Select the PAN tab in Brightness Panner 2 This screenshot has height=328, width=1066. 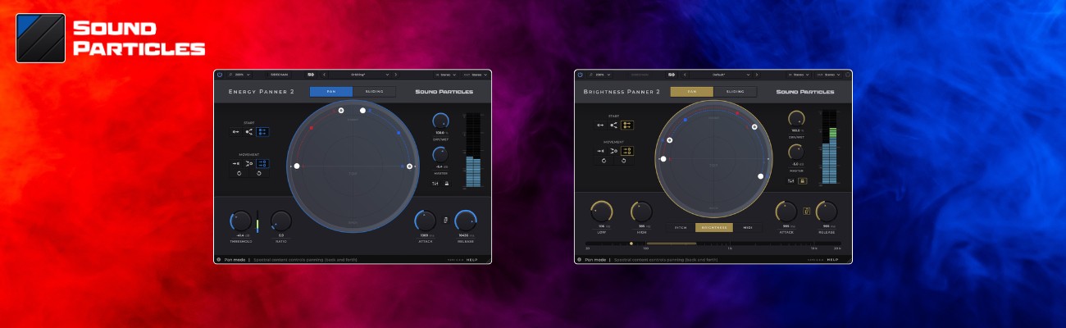point(691,92)
